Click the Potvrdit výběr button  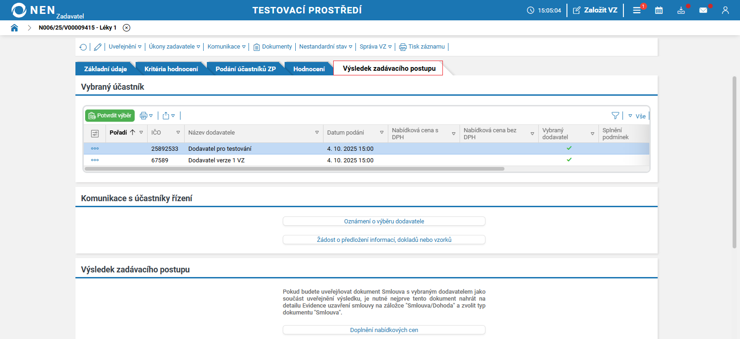coord(110,116)
